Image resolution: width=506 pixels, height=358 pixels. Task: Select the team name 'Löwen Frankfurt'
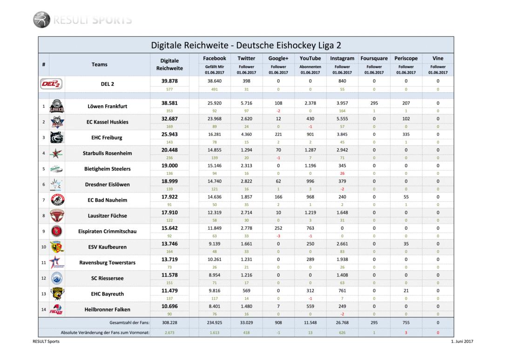108,106
